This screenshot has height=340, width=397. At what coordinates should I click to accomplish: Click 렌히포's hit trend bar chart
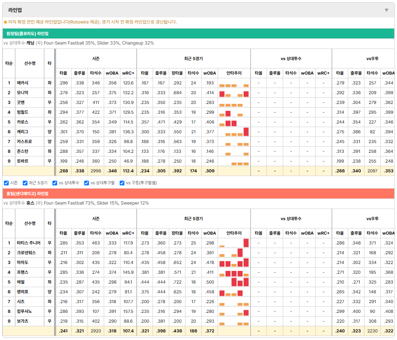click(234, 292)
